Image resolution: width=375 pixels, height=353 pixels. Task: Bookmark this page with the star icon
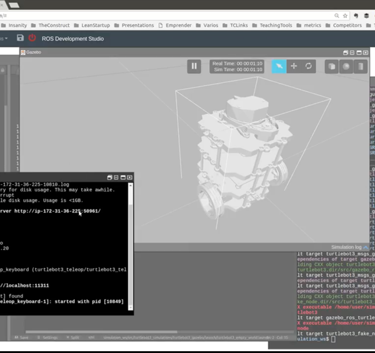pyautogui.click(x=345, y=16)
